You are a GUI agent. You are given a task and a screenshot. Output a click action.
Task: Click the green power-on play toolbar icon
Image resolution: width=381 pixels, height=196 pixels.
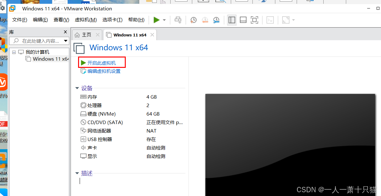pos(156,20)
